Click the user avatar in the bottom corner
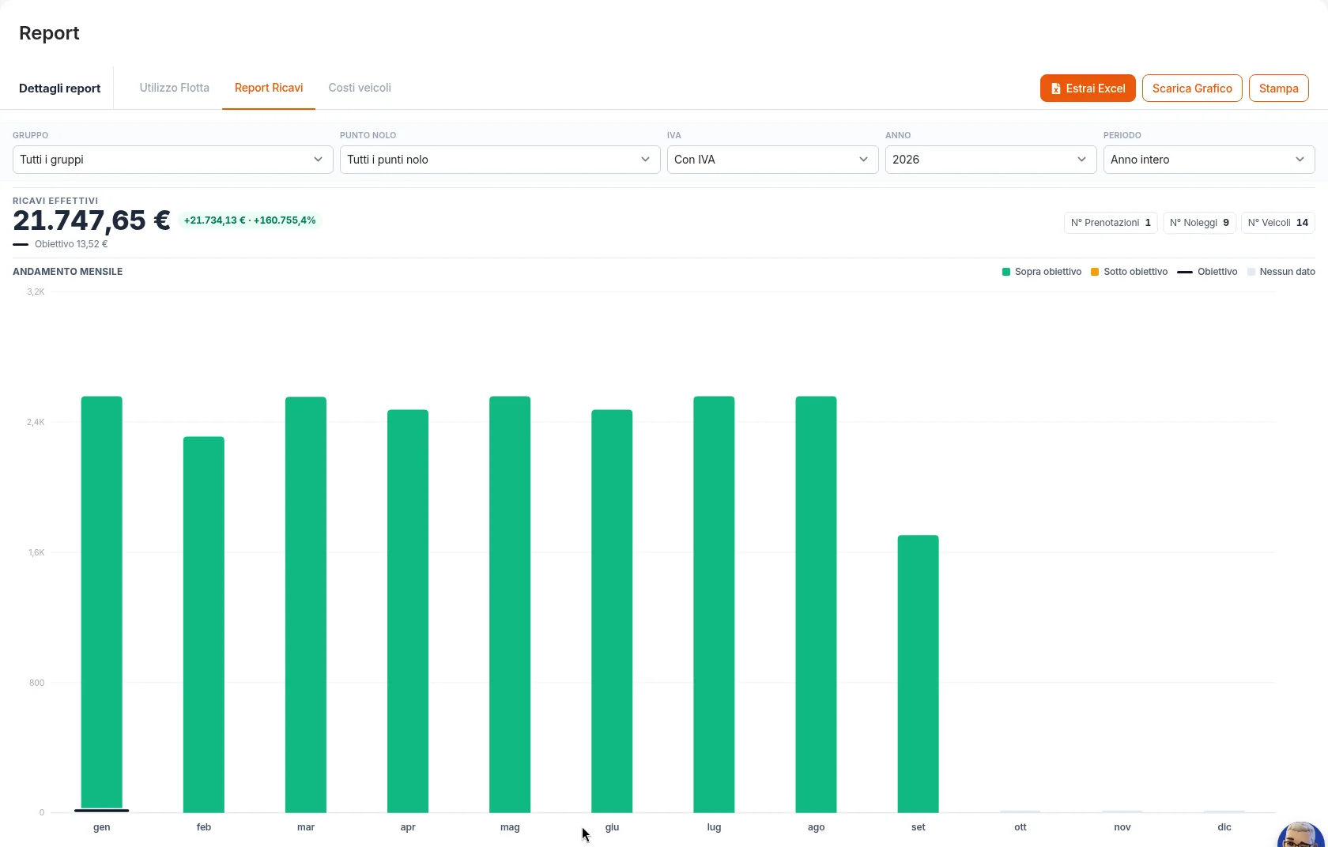The height and width of the screenshot is (847, 1328). pyautogui.click(x=1300, y=836)
